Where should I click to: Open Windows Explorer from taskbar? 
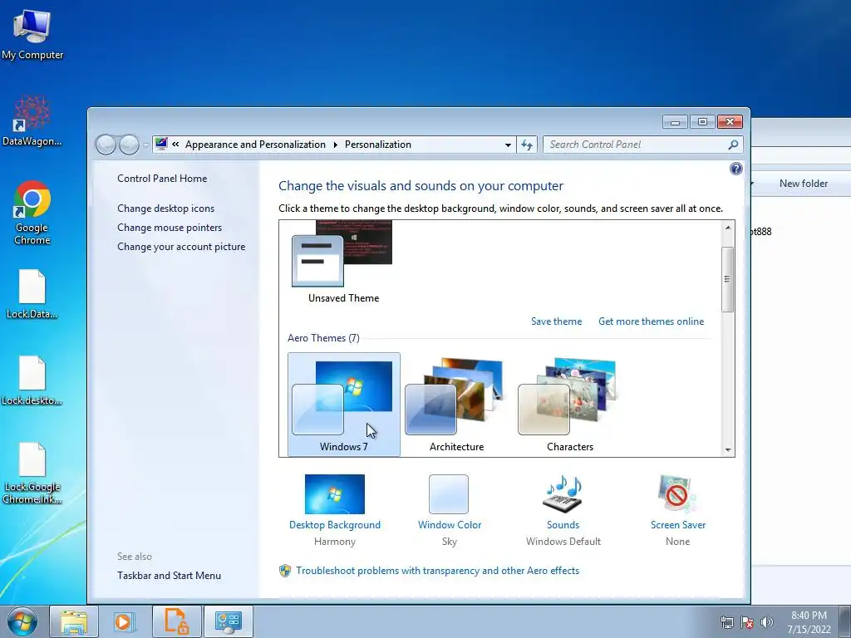pyautogui.click(x=74, y=621)
